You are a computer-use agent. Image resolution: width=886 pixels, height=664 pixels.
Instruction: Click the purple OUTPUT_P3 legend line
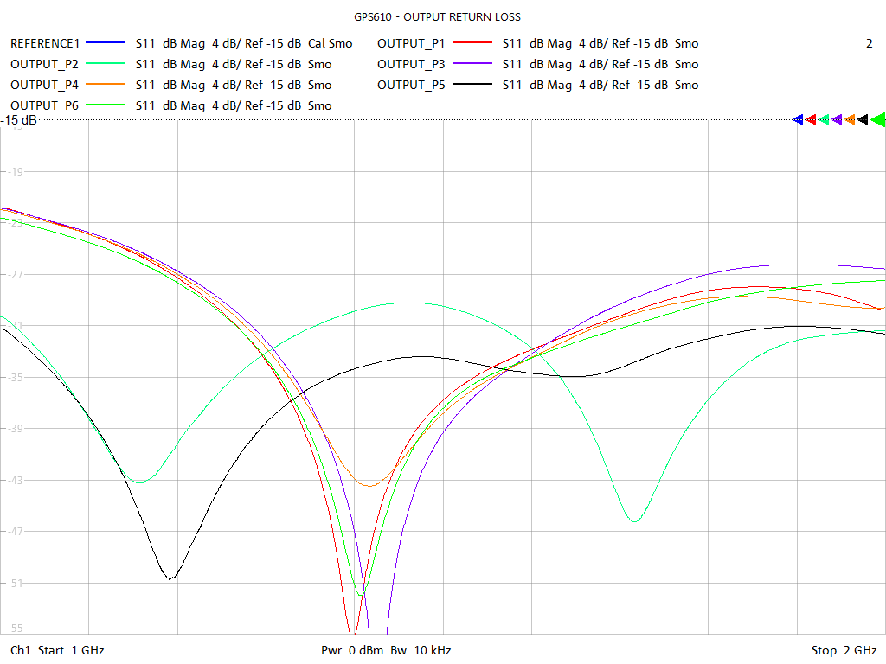[472, 63]
